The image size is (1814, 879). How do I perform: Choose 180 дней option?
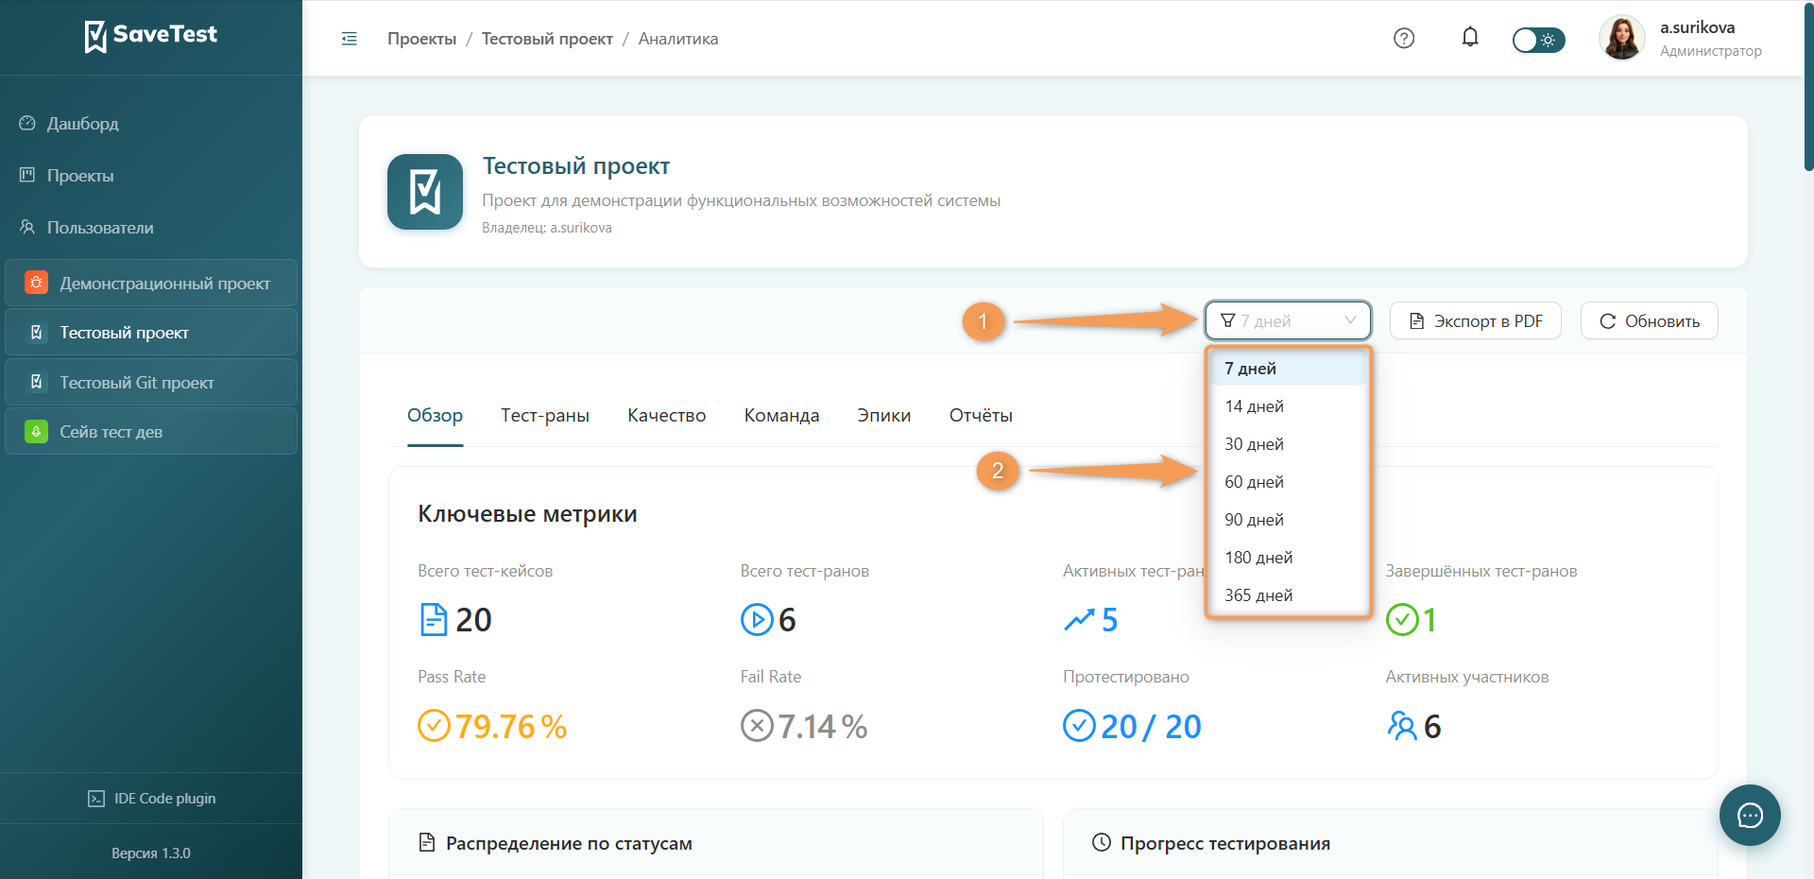pos(1288,558)
